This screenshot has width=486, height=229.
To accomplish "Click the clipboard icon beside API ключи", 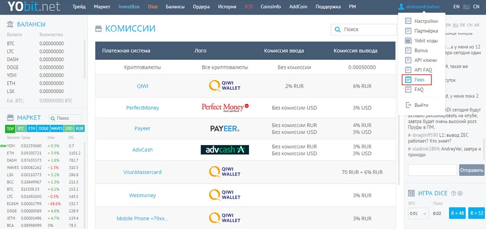I will tap(408, 60).
